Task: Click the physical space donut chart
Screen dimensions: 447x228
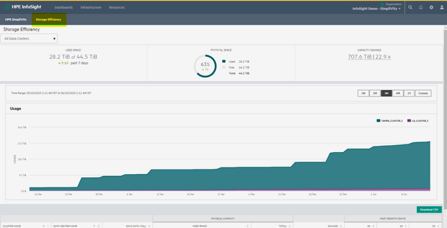Action: (205, 66)
